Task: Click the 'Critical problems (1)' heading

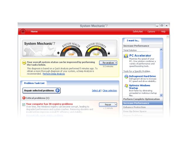Action: 37,98
